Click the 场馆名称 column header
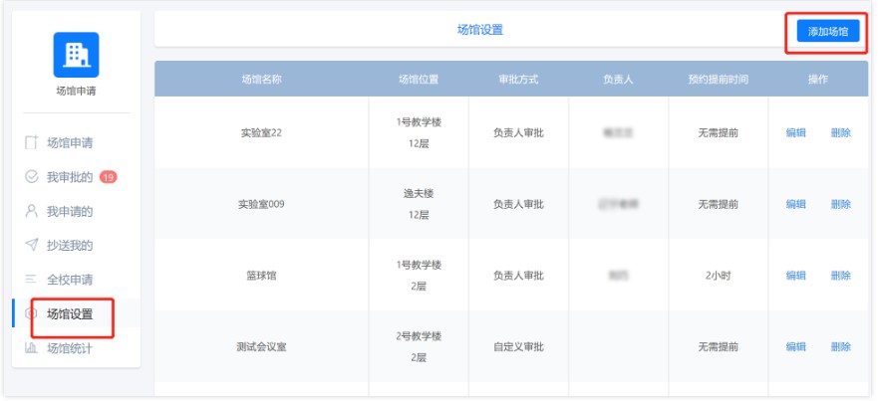This screenshot has height=401, width=878. [x=261, y=80]
